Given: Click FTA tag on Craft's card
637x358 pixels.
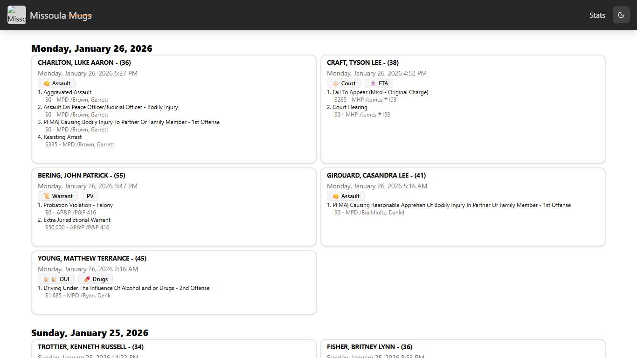Looking at the screenshot, I should pos(379,83).
